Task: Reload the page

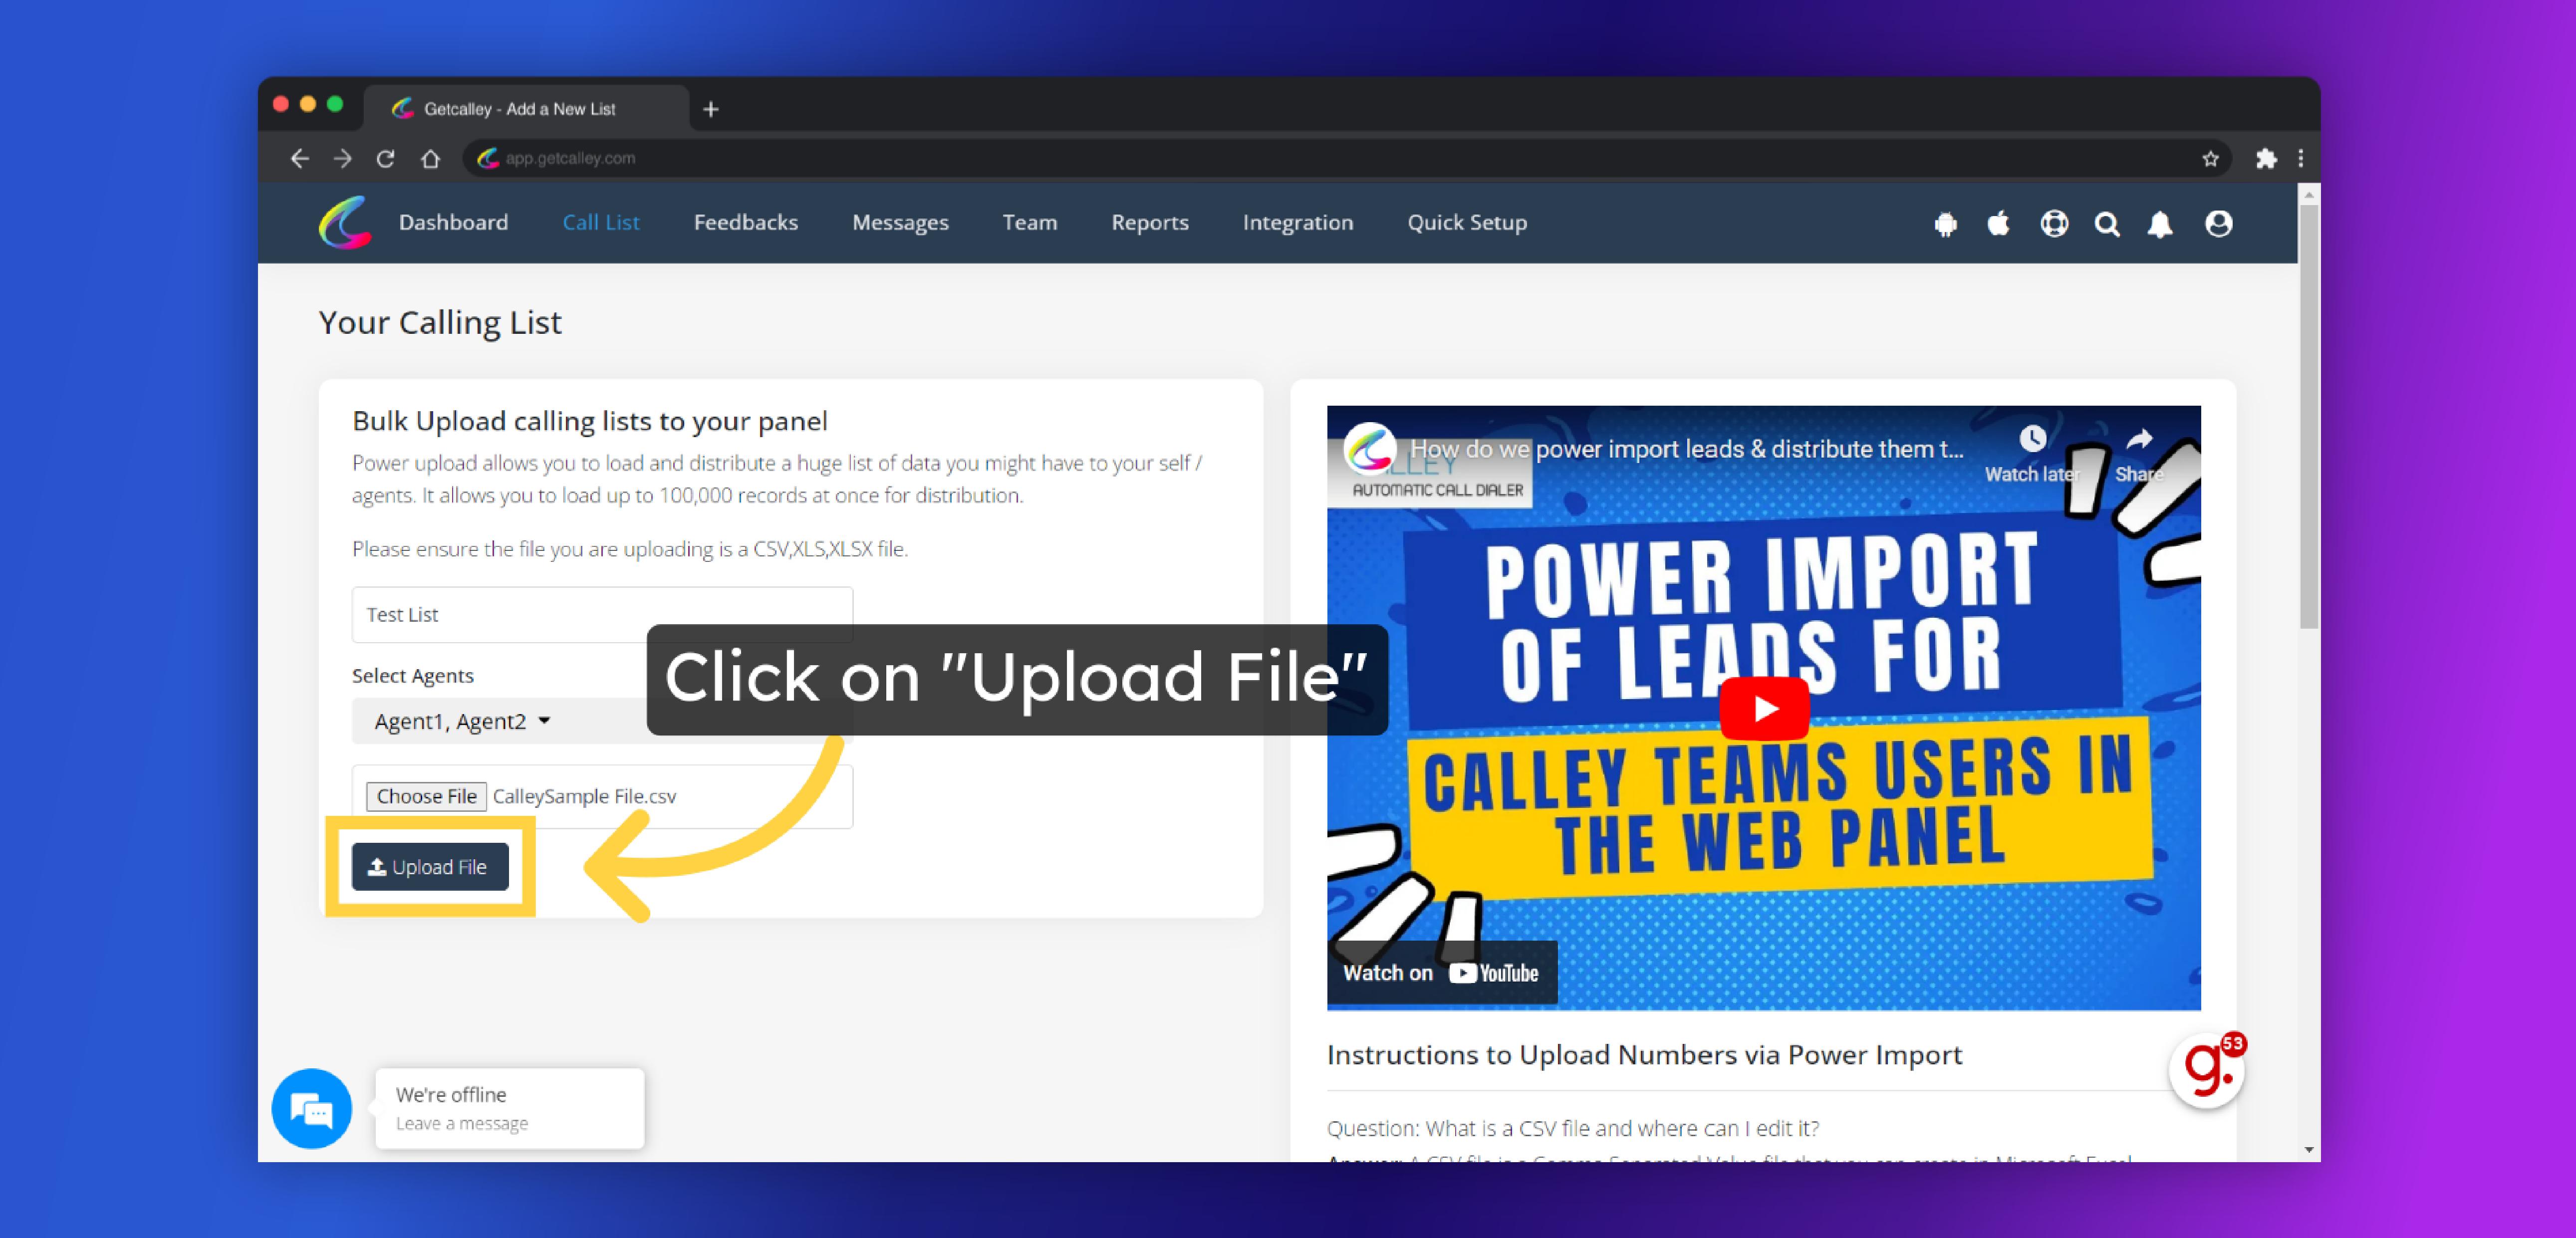Action: click(385, 158)
